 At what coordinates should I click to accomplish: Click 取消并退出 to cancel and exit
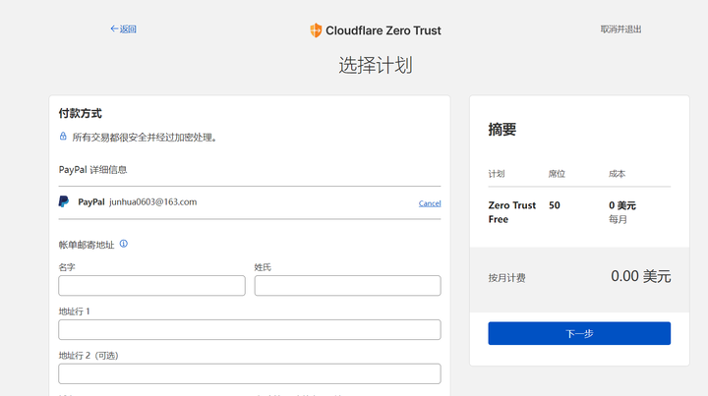620,29
